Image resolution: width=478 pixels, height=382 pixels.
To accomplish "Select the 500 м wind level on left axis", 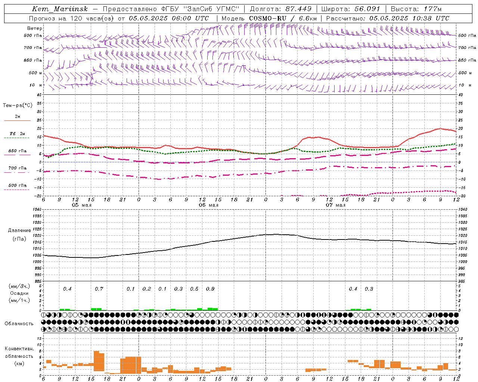I will point(35,73).
